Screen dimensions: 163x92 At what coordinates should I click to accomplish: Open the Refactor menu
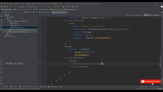click(x=34, y=4)
